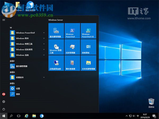The height and width of the screenshot is (119, 159).
Task: Launch the Windows PowerShell tile
Action: 72,31
